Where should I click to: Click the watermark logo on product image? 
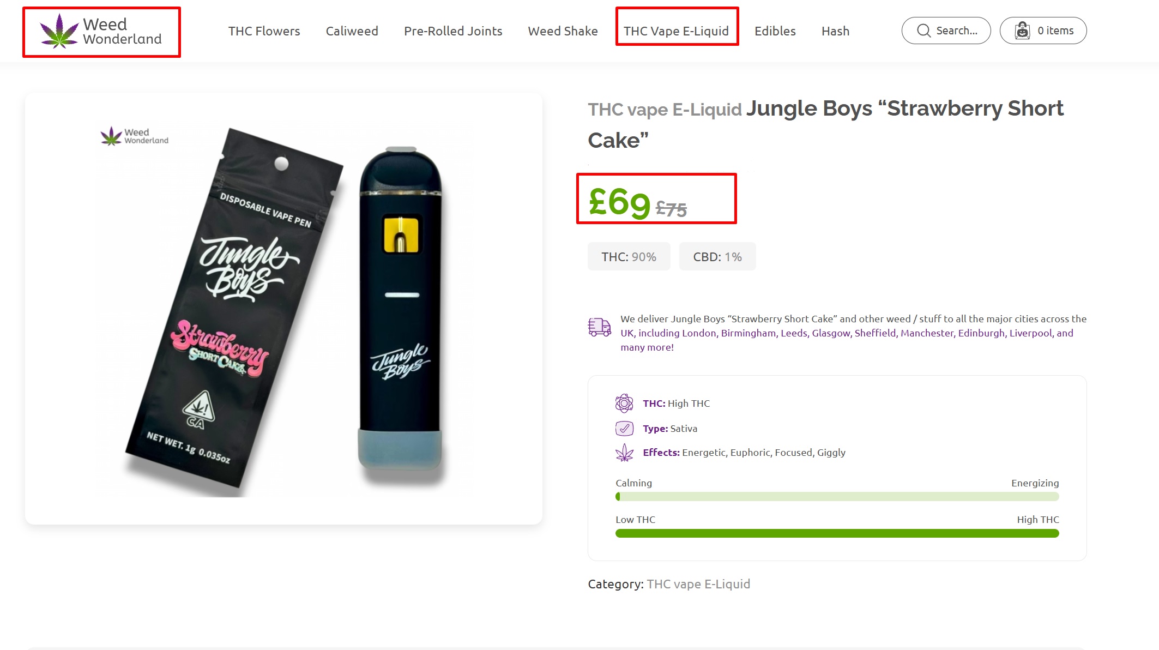pyautogui.click(x=135, y=136)
